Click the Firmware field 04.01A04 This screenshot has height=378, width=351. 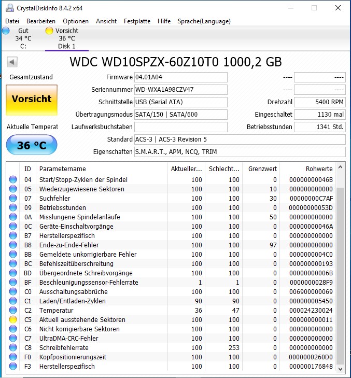(x=181, y=77)
